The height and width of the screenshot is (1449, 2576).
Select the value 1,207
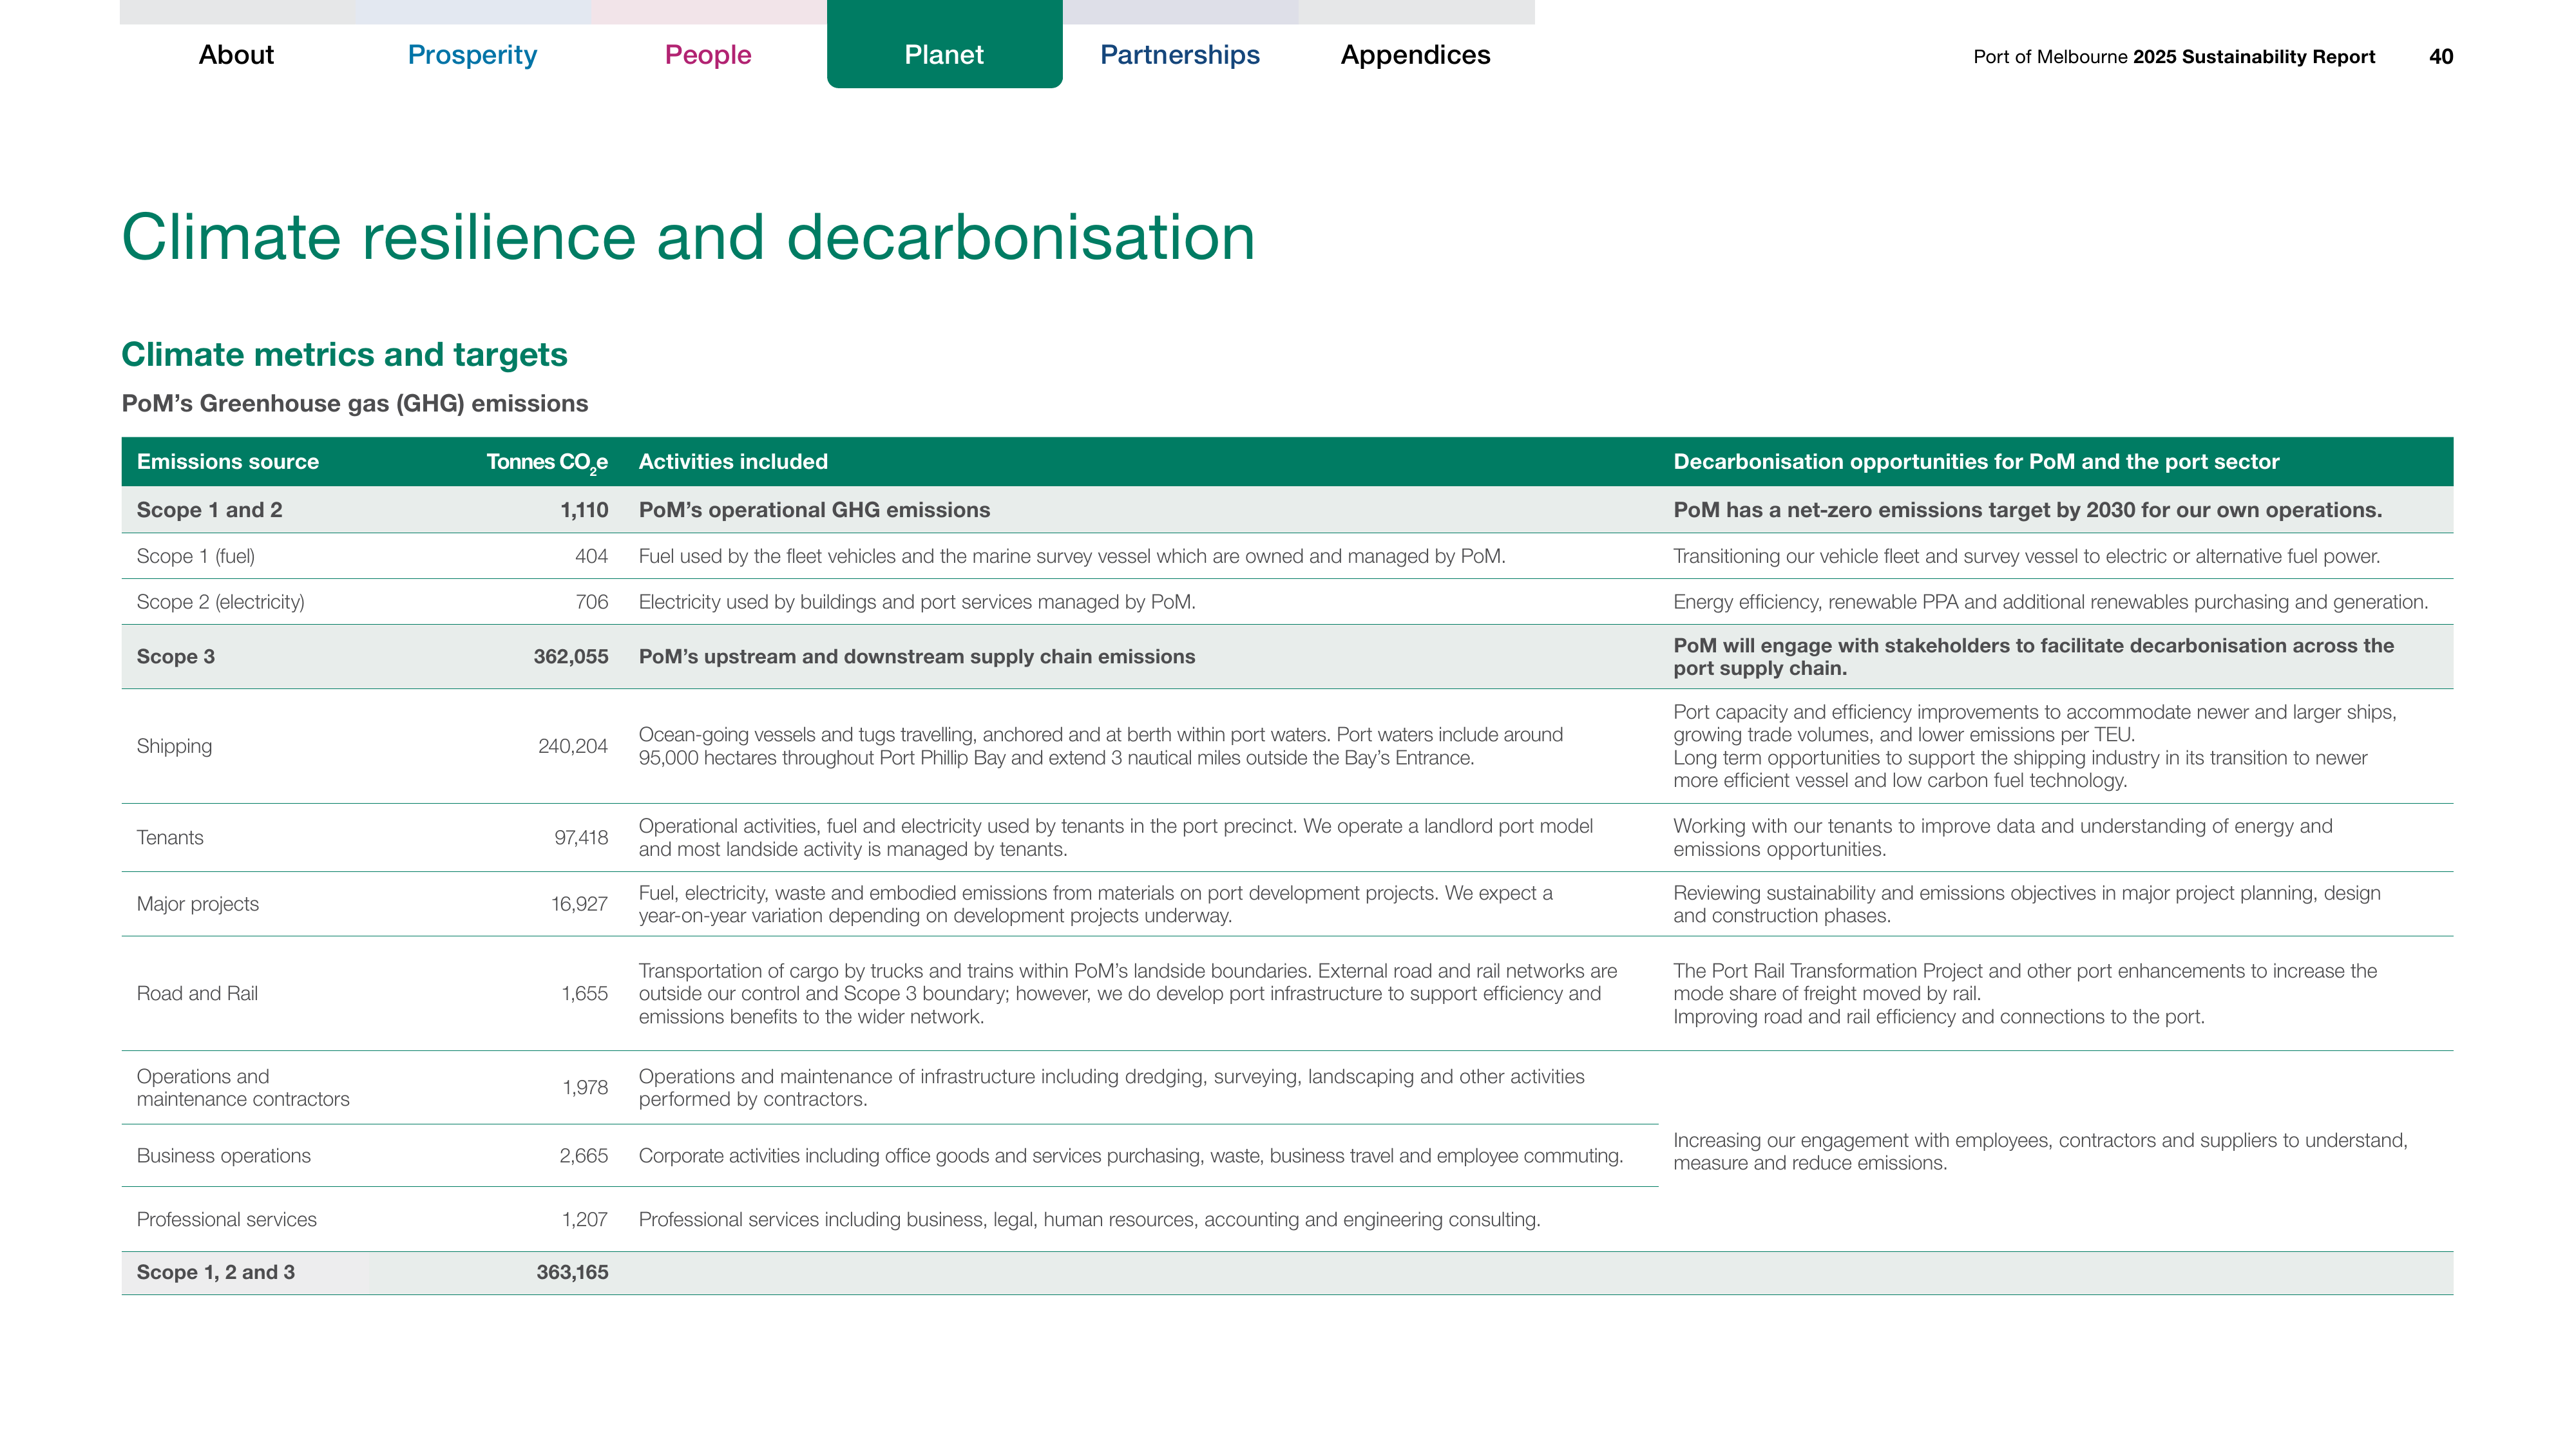point(584,1220)
